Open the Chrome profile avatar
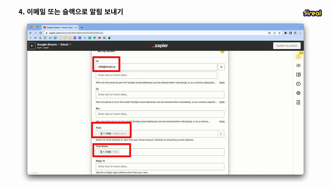Screen dimensions: 331x186 click(x=295, y=33)
